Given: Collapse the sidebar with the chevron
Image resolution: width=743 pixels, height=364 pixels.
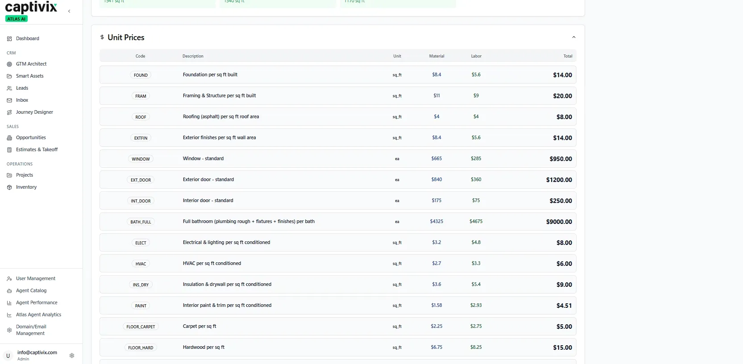Looking at the screenshot, I should click(69, 11).
